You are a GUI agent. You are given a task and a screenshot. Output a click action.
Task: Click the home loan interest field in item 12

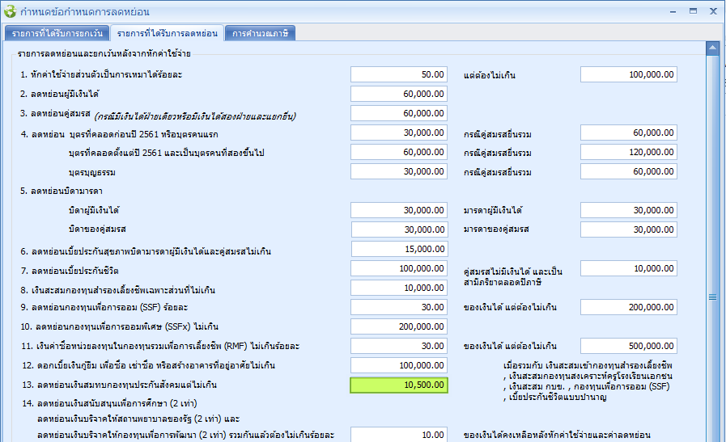(399, 365)
